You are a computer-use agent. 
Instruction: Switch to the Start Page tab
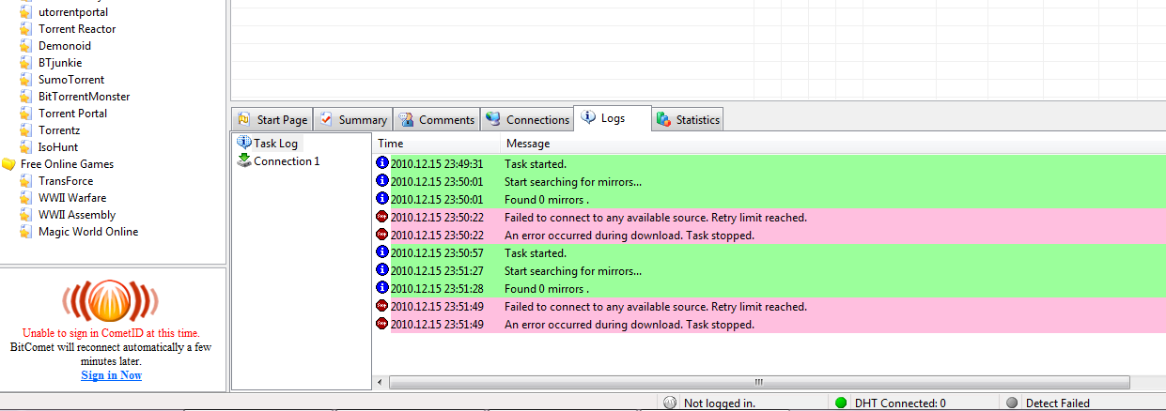tap(272, 120)
